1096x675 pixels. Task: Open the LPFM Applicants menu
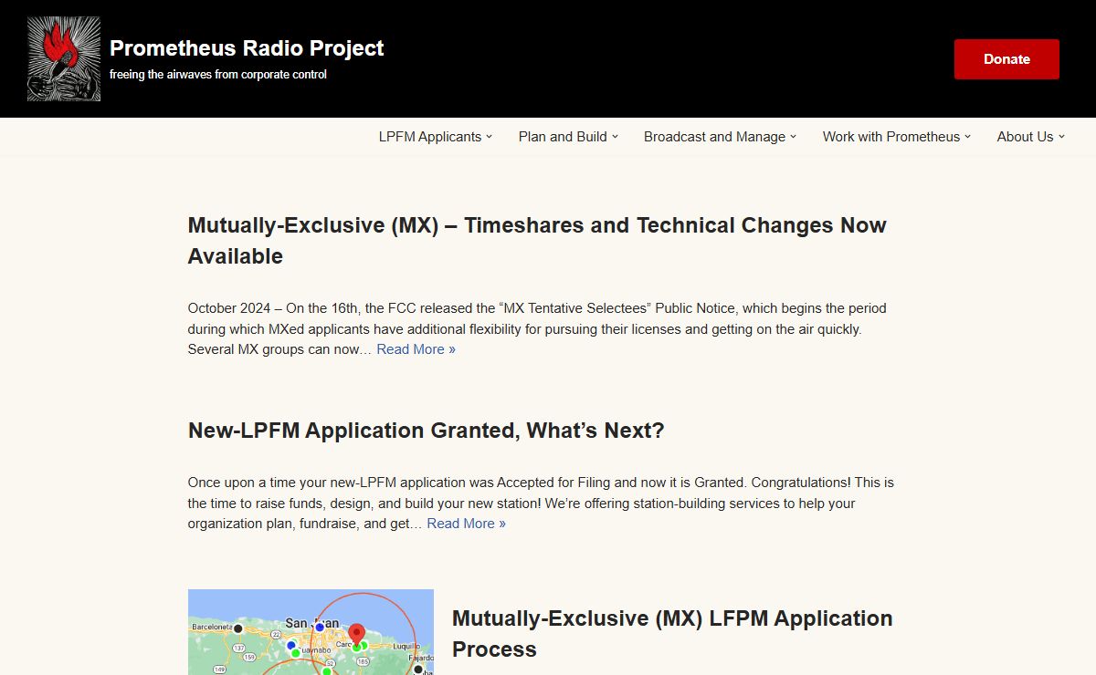(x=430, y=137)
